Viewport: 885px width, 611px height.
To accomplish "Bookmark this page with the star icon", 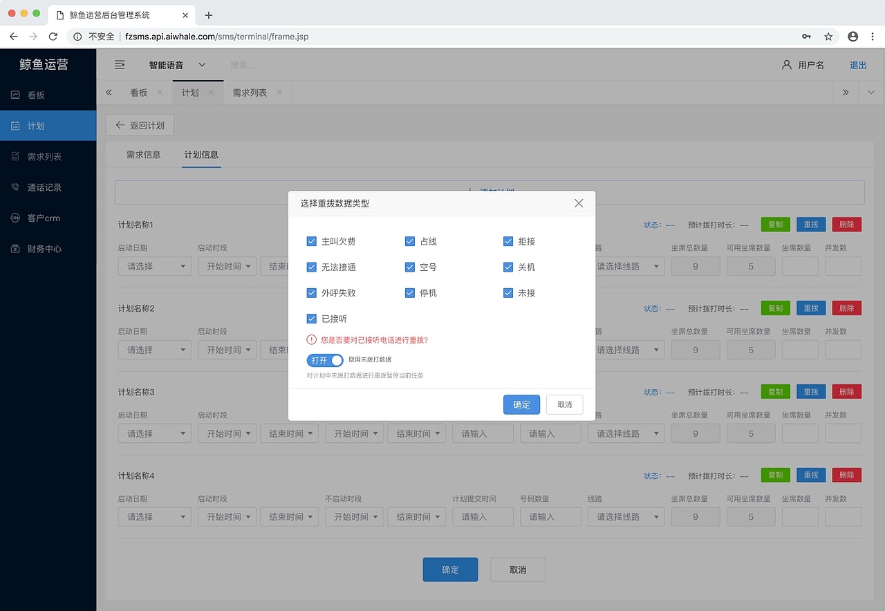I will coord(828,36).
